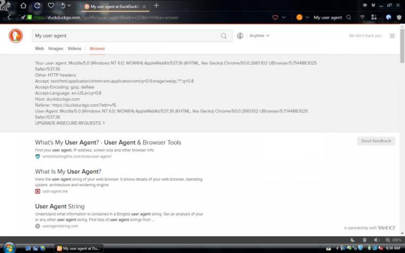The width and height of the screenshot is (405, 253).
Task: Click the 'Host: duckduckgo.com' header line
Action: click(57, 99)
